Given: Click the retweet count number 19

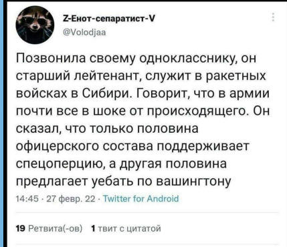Looking at the screenshot, I should coord(21,228).
